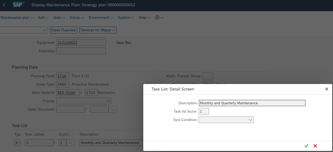The width and height of the screenshot is (333, 152).
Task: Click the dialog Description text field
Action: coord(252,103)
